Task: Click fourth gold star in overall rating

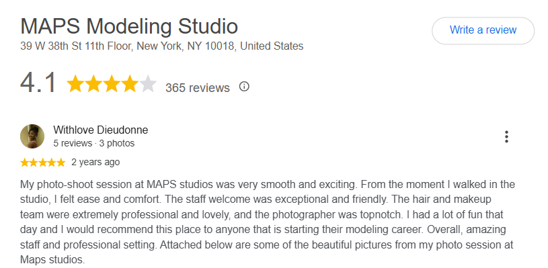Action: pyautogui.click(x=130, y=84)
